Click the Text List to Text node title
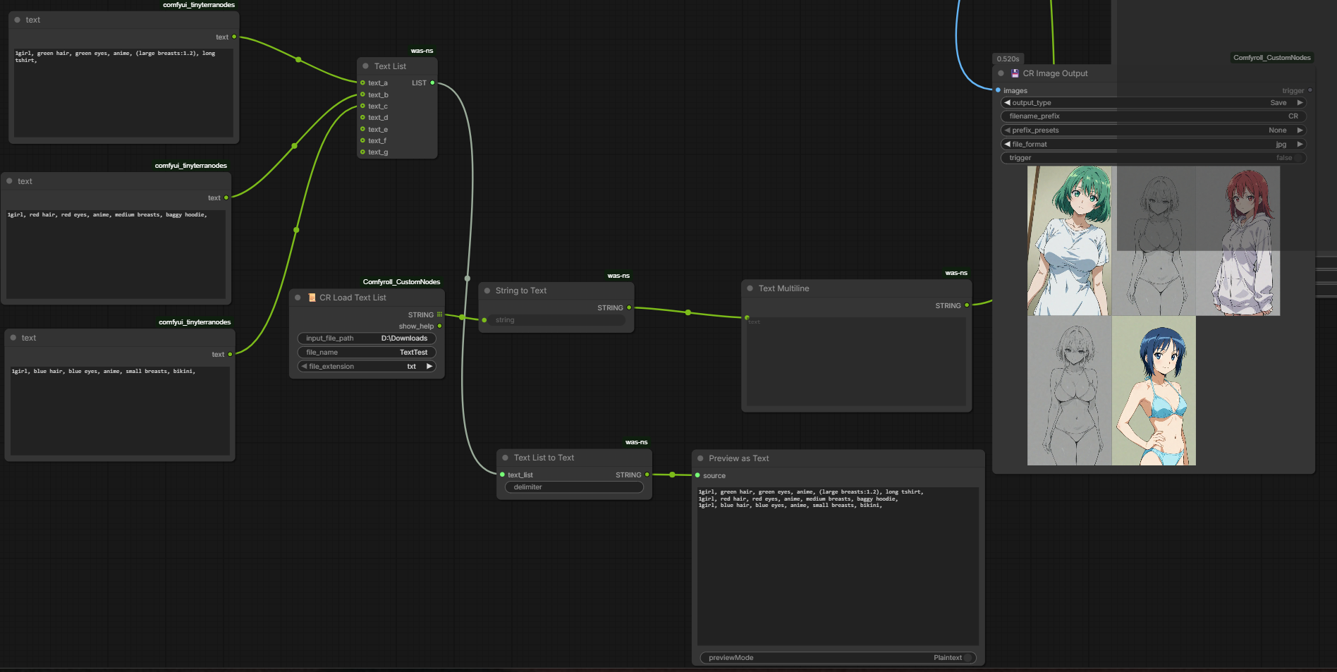Viewport: 1337px width, 672px height. (x=544, y=458)
